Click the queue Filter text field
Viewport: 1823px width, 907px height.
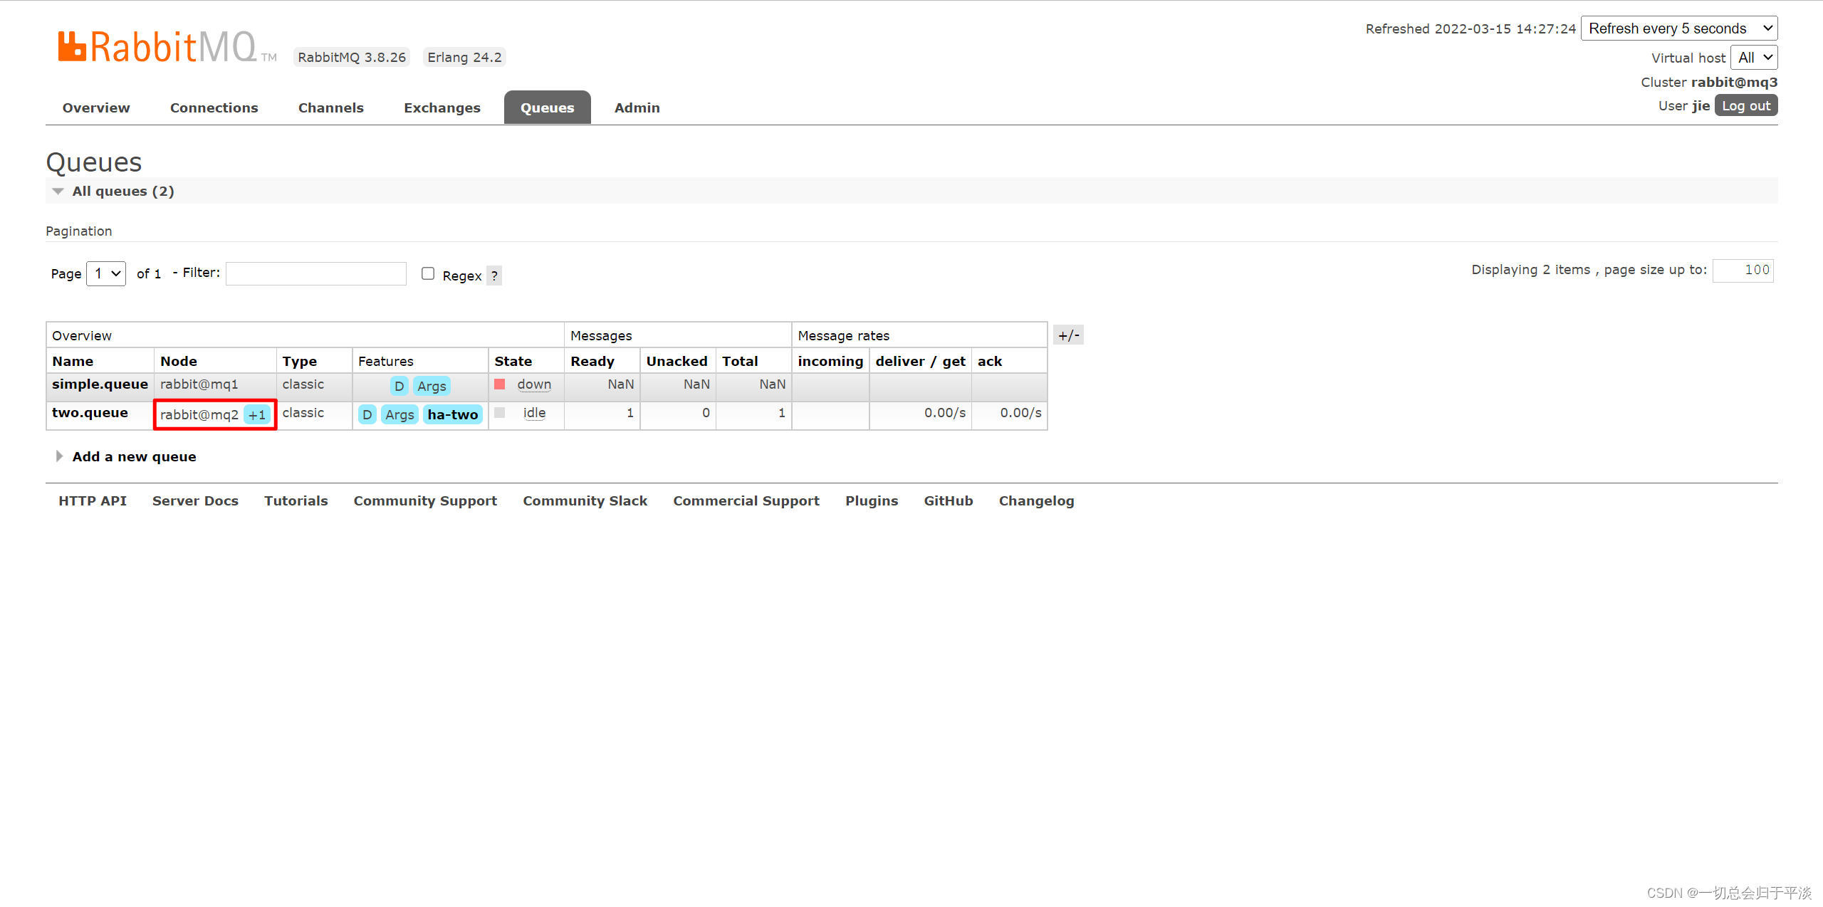coord(315,273)
